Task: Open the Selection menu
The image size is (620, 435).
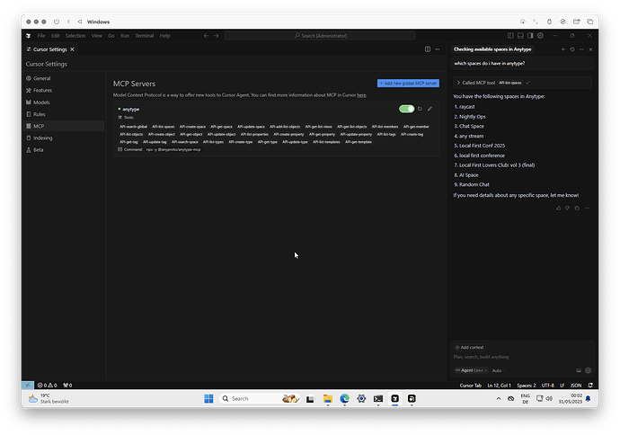Action: (x=75, y=36)
